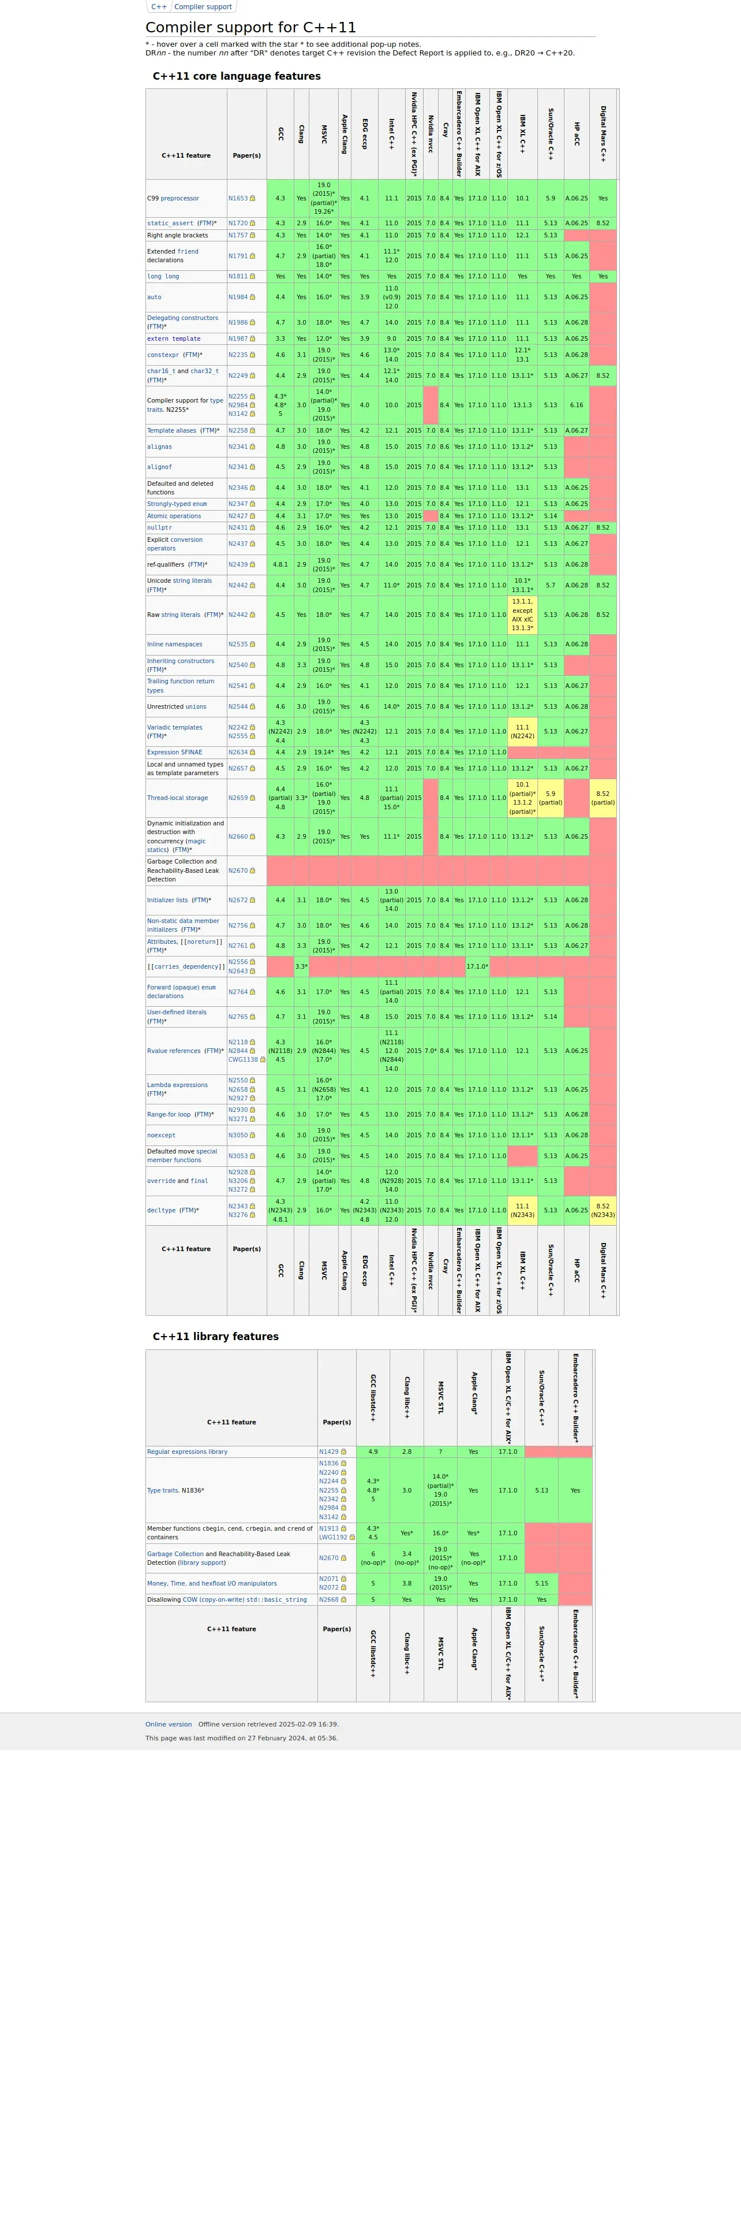This screenshot has height=2225, width=741.
Task: Follow the Range-for loop link
Action: pos(168,1114)
